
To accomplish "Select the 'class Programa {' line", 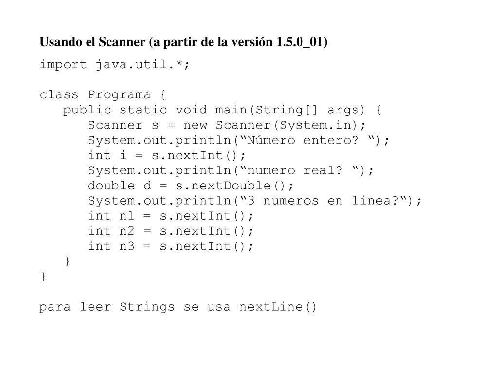I will click(103, 95).
